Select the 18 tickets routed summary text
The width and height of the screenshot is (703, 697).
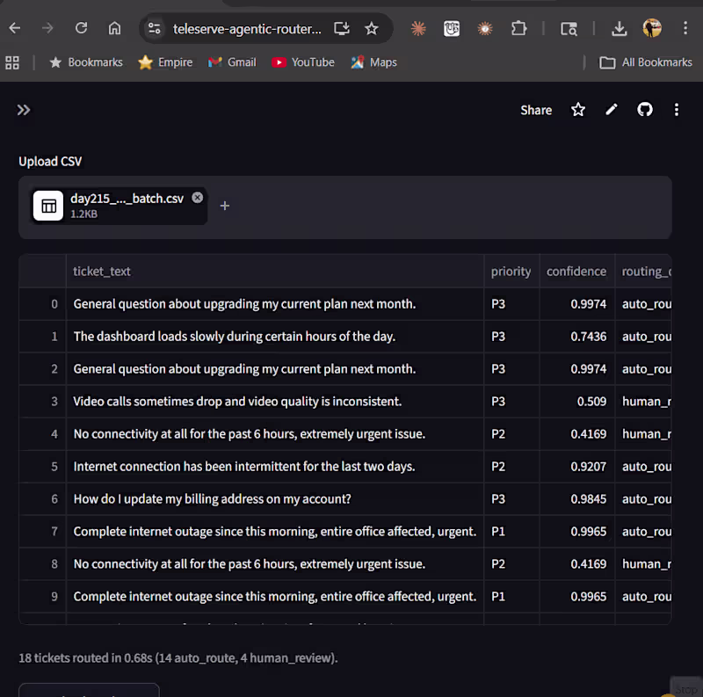coord(178,658)
